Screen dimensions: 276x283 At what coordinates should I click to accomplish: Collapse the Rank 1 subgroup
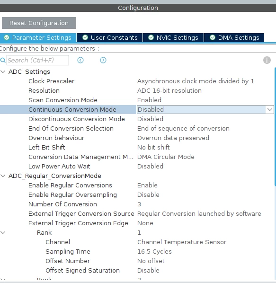pos(3,232)
